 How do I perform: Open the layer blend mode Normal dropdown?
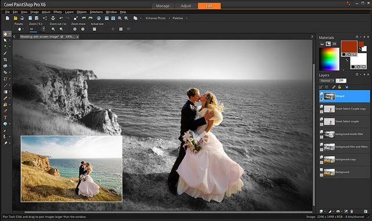pyautogui.click(x=327, y=80)
